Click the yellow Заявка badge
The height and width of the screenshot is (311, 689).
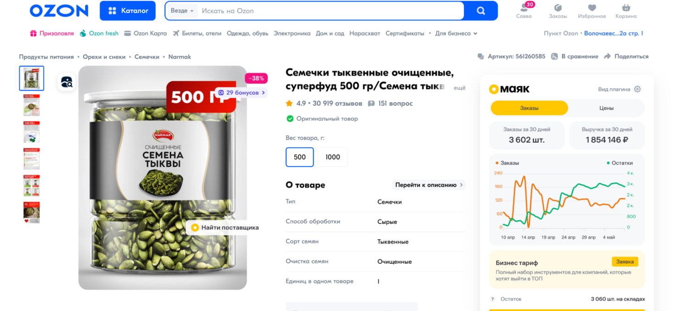625,261
